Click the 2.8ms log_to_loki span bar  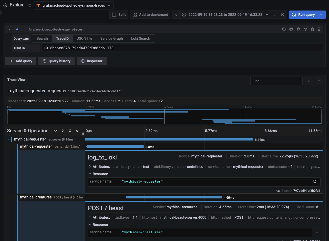pos(115,147)
